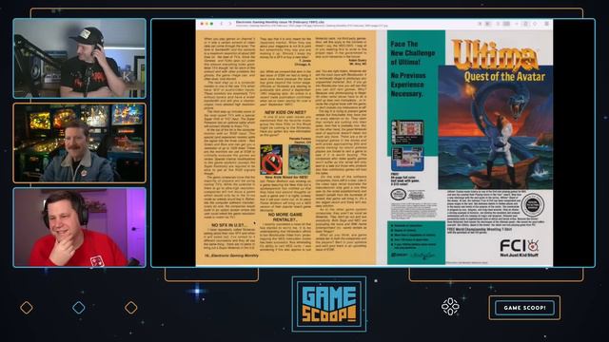
Task: Click the large Game Scoop logo
Action: tap(329, 304)
